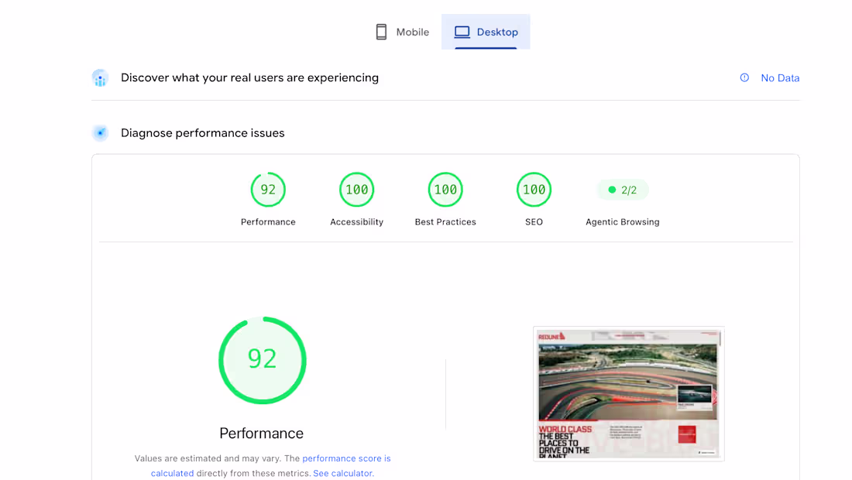Click the 'SEO' label text
The image size is (852, 480).
(534, 222)
